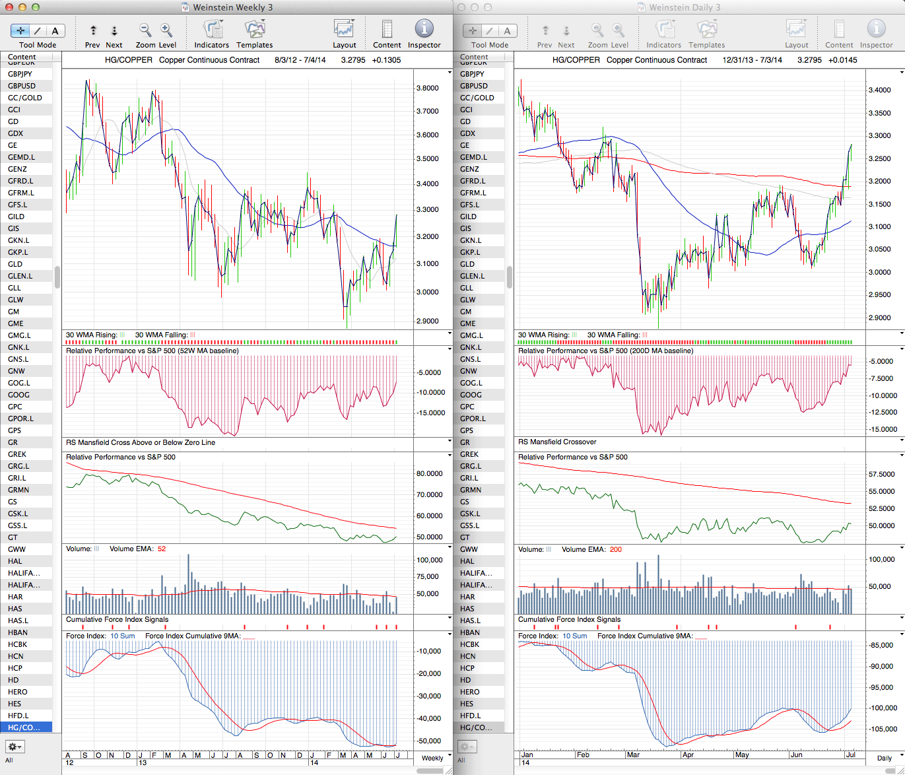905x775 pixels.
Task: Open the gear action menu below the list
Action: pos(15,747)
